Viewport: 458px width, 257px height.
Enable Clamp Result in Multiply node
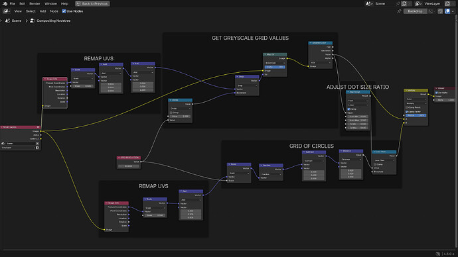point(407,107)
